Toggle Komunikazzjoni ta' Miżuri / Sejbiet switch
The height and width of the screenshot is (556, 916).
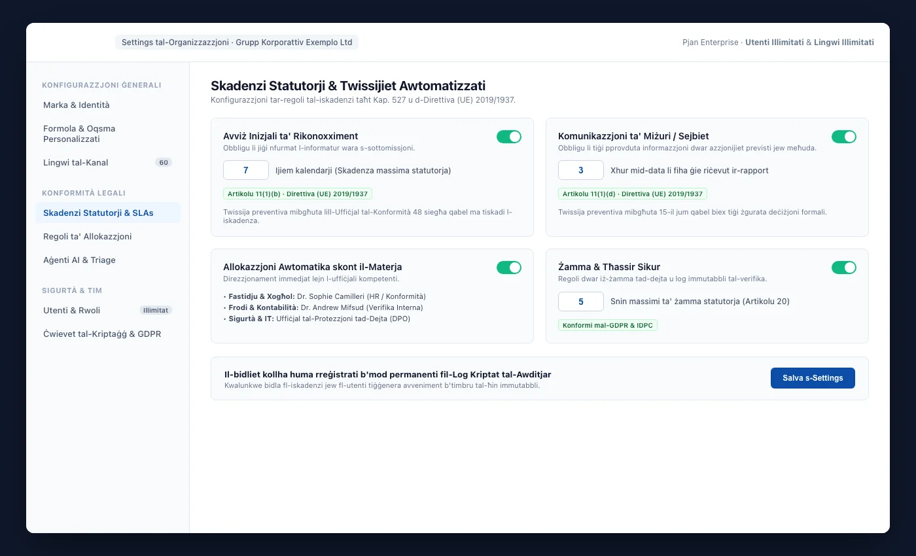[844, 137]
